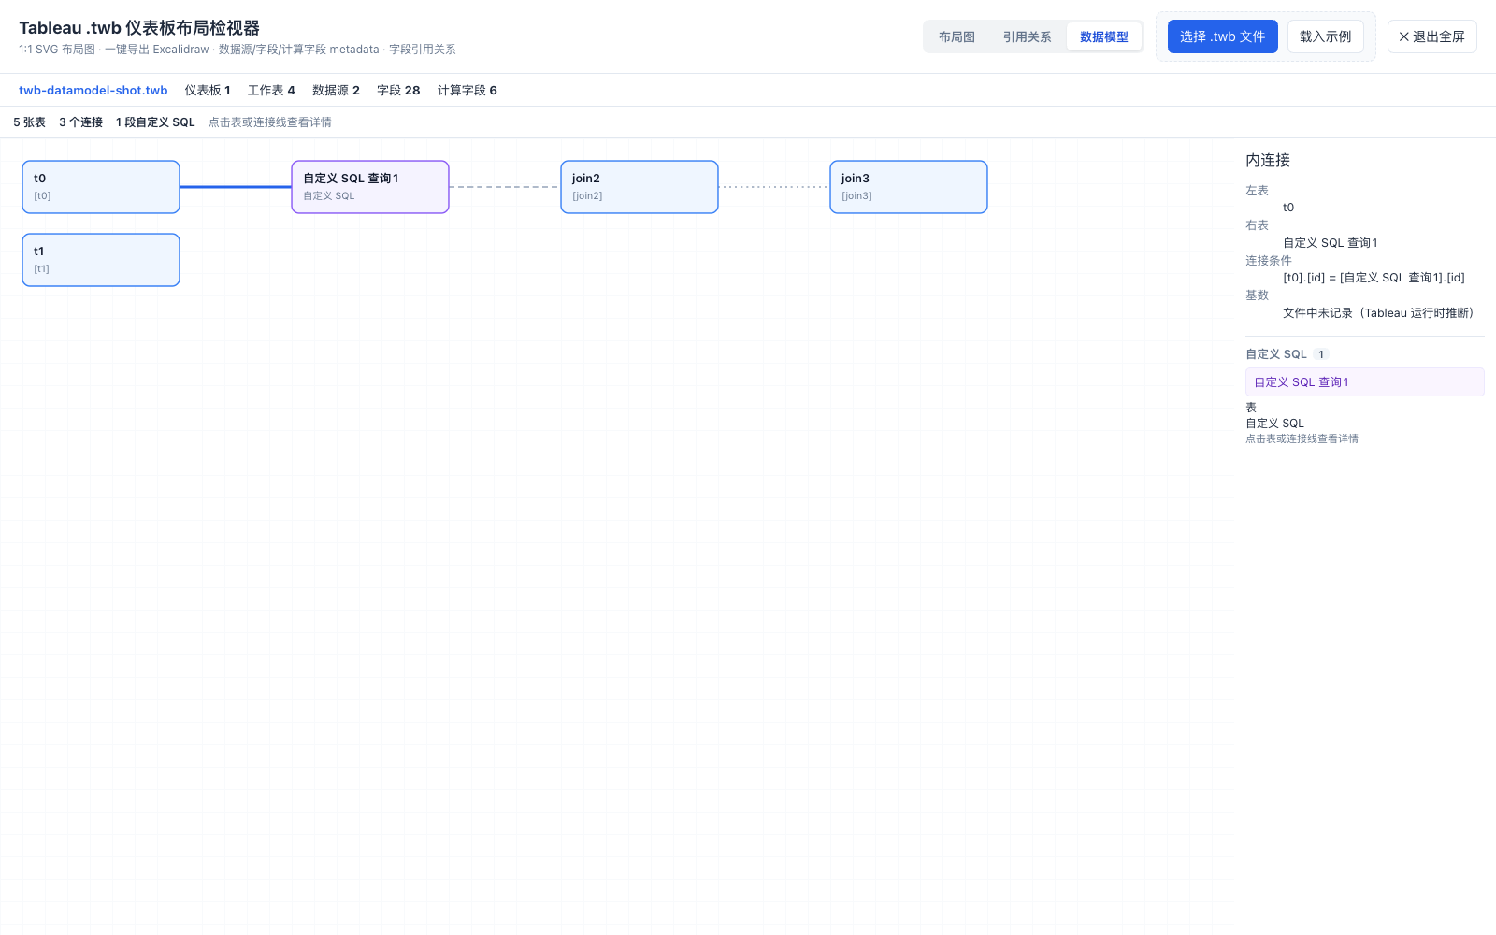Screen dimensions: 1496x935
Task: Select the join3 table node
Action: point(909,187)
